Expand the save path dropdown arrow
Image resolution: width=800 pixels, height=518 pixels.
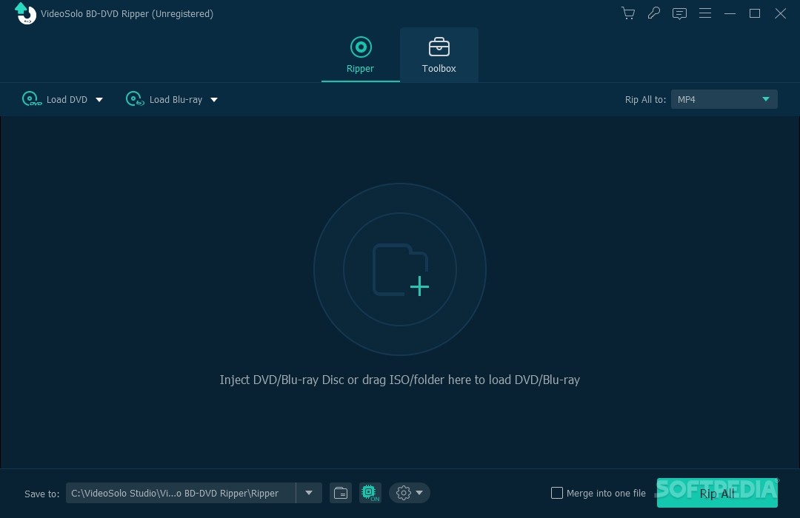pyautogui.click(x=309, y=493)
